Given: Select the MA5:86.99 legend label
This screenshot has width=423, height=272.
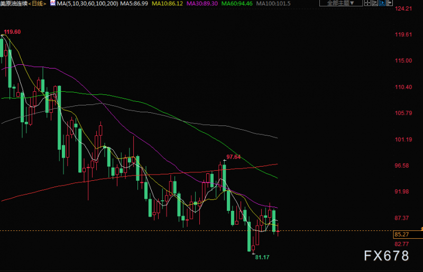Looking at the screenshot, I should click(134, 4).
